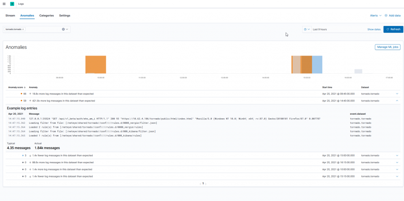Click the Show dates link

[374, 29]
